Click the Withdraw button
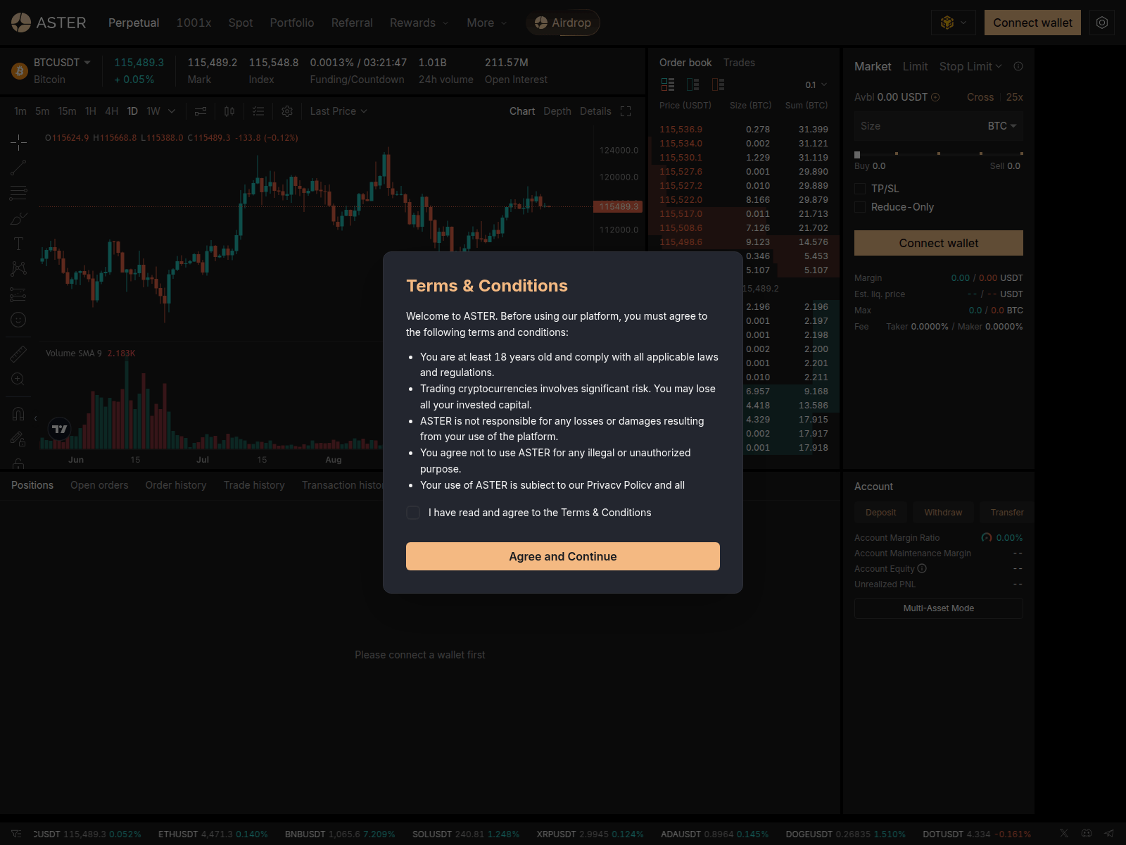 tap(943, 513)
